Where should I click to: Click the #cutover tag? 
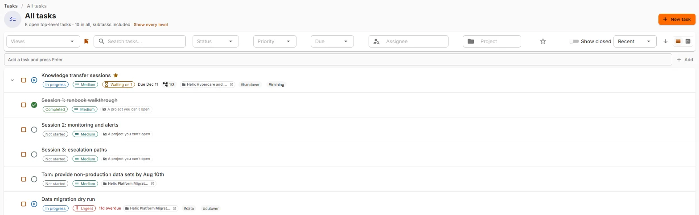(x=210, y=208)
